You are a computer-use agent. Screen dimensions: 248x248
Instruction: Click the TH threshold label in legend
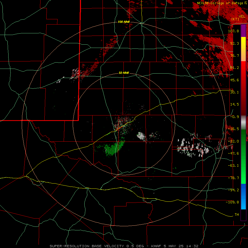click(237, 214)
